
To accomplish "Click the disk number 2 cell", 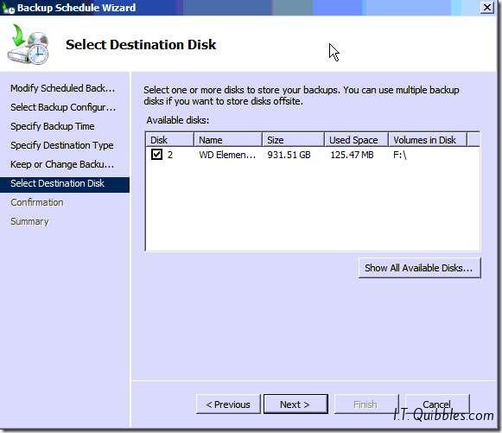I will click(170, 155).
